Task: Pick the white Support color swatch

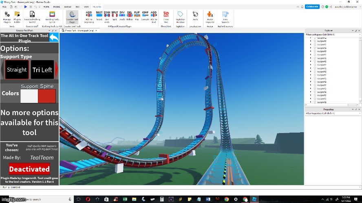Action: [29, 96]
